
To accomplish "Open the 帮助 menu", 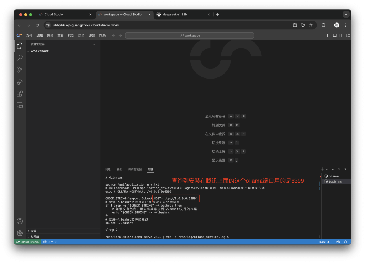I will [102, 35].
